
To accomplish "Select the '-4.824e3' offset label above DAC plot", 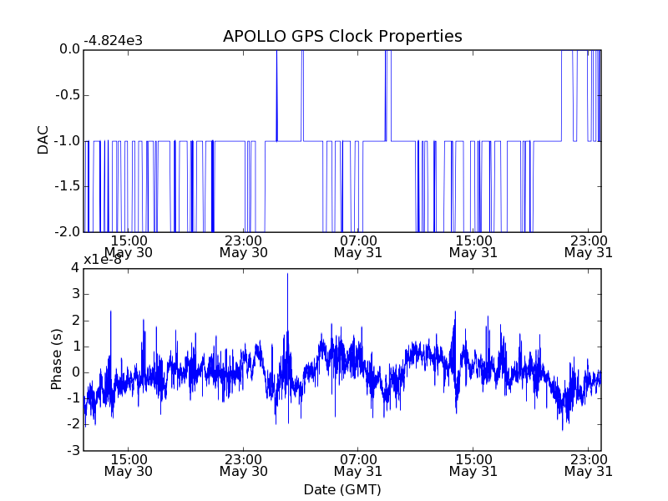I will coord(113,41).
